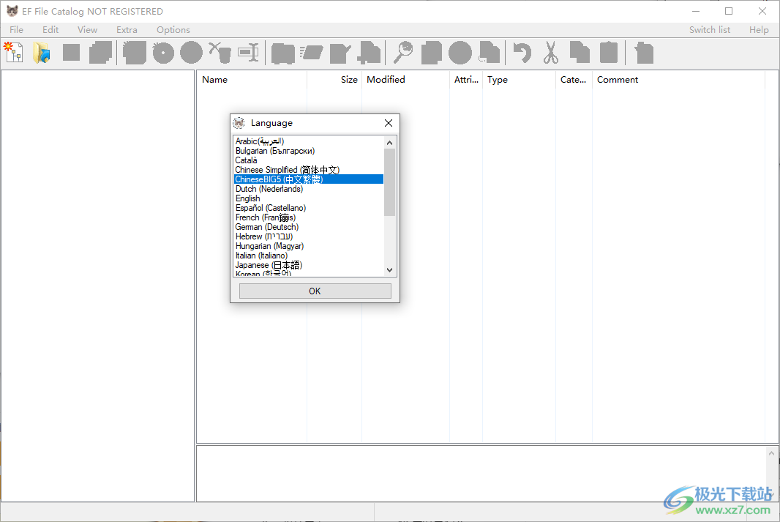Sort by the Size column header
The height and width of the screenshot is (522, 780).
click(334, 80)
